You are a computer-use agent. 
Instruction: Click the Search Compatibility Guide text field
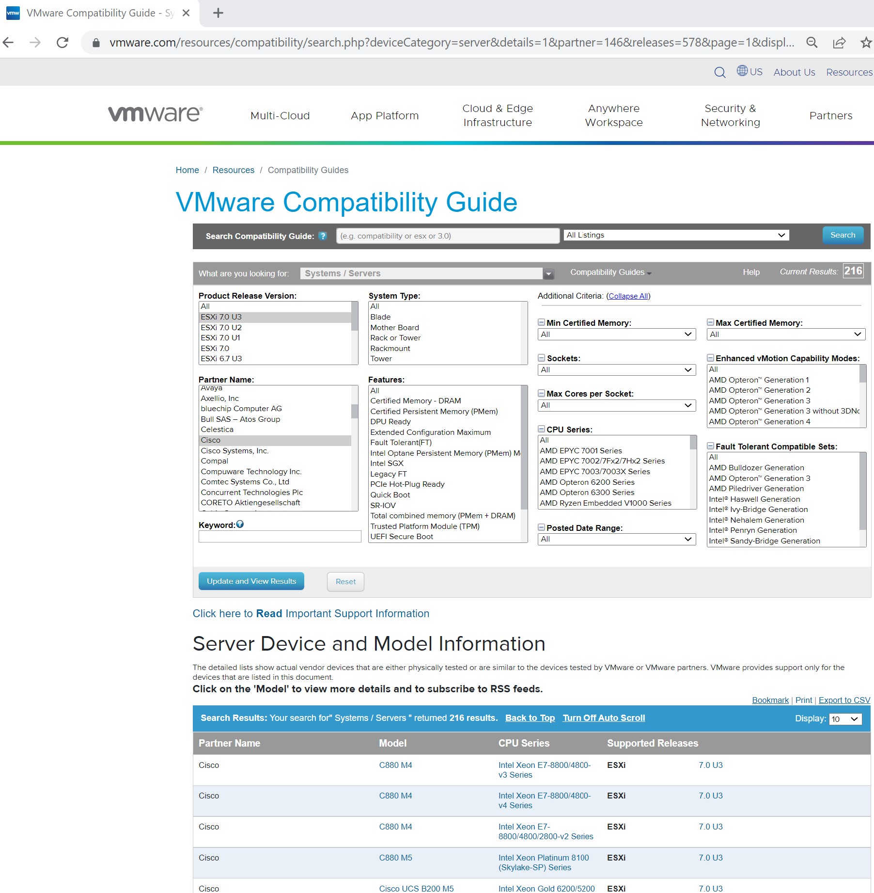pos(448,236)
